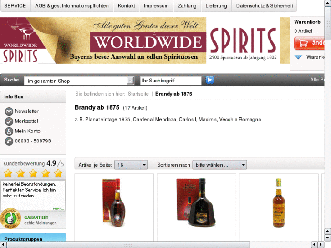Viewport: 331px width, 248px height.
Task: Click the red shopping cart button
Action: [309, 43]
